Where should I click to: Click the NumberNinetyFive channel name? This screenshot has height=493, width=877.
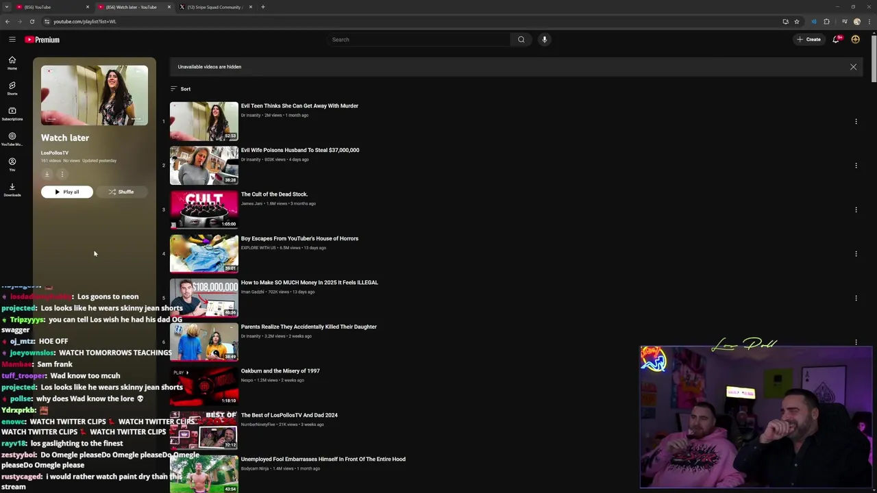point(258,425)
